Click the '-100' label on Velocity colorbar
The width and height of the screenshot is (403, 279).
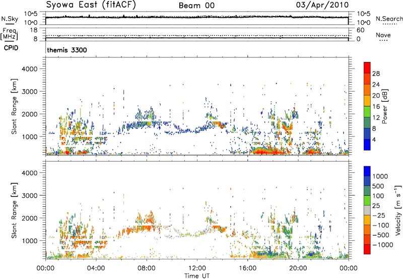coord(381,225)
